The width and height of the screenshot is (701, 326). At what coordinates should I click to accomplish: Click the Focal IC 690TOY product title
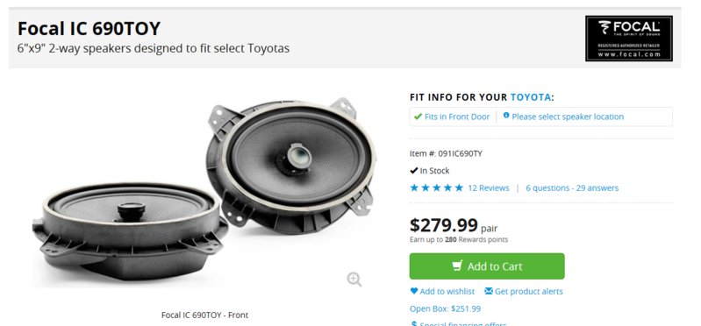pos(89,29)
